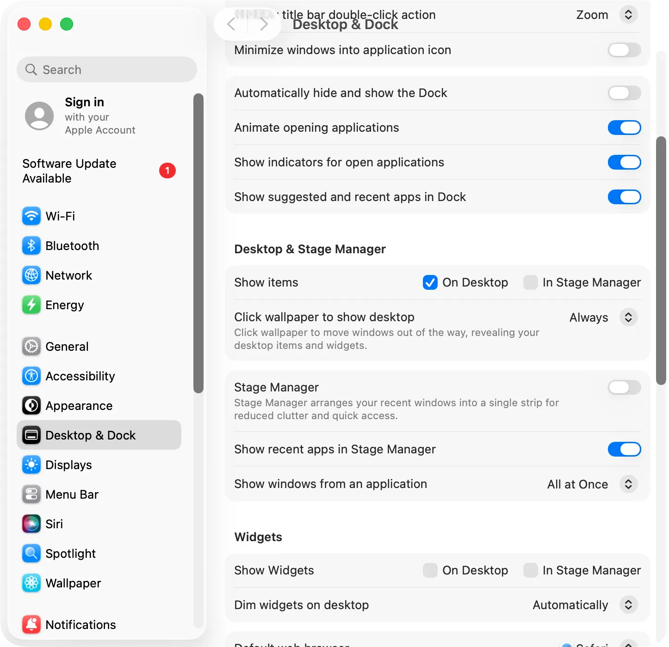Click the Desktop & Stage Manager heading
Image resolution: width=669 pixels, height=647 pixels.
click(310, 249)
